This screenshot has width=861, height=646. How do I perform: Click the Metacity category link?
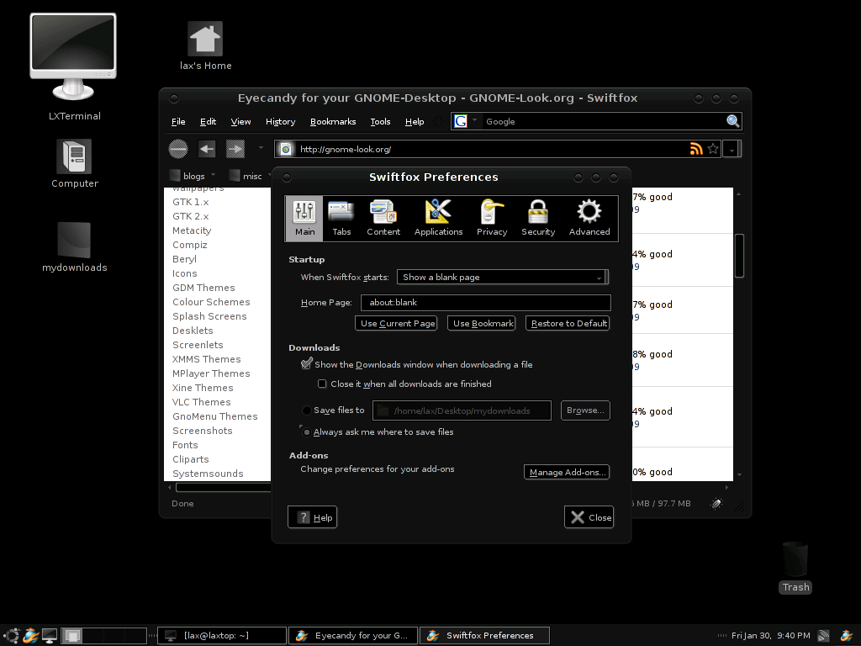click(x=192, y=230)
